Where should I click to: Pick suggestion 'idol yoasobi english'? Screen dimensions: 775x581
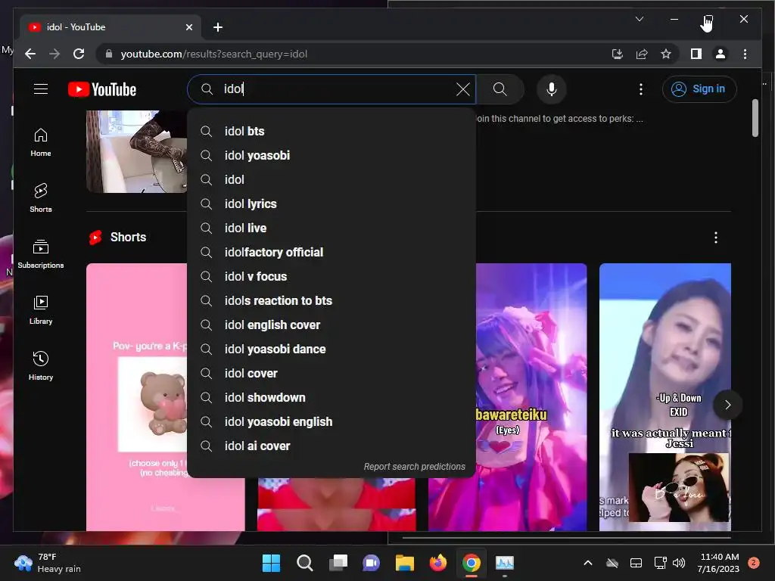(331, 422)
